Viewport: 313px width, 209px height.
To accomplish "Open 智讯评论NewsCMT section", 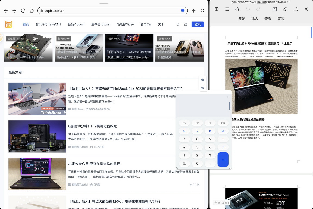I will click(x=48, y=24).
